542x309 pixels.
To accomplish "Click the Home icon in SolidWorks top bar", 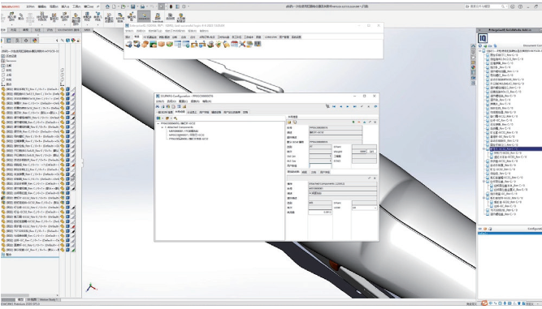I will 107,6.
